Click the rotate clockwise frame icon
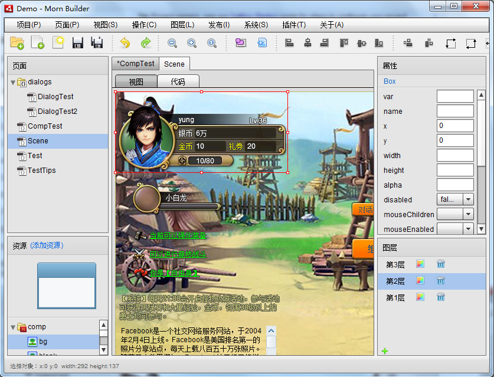Screen dimensions: 494x377 click(x=450, y=43)
